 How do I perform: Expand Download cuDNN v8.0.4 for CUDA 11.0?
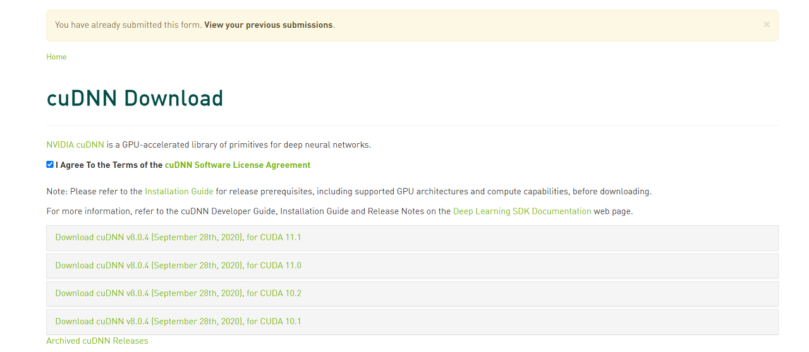pyautogui.click(x=412, y=266)
